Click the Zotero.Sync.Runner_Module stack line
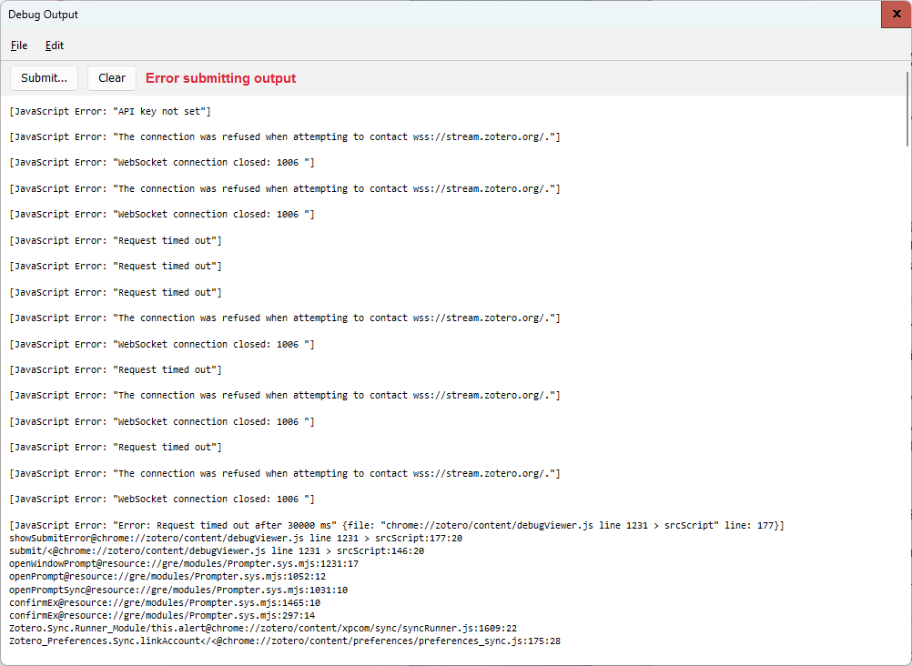 (263, 628)
